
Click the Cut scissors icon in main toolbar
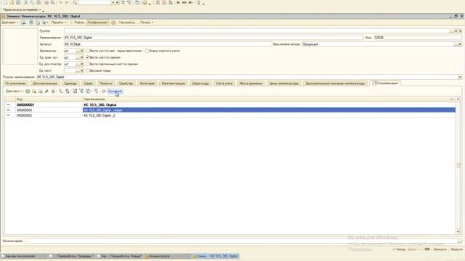click(25, 2)
